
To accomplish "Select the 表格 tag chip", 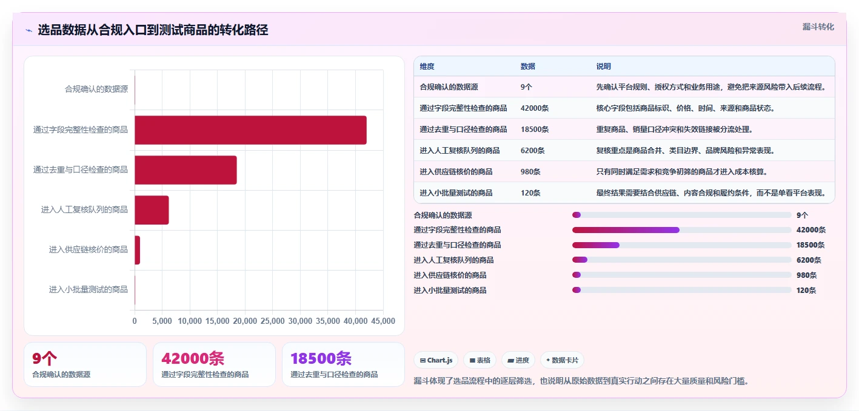I will (480, 360).
